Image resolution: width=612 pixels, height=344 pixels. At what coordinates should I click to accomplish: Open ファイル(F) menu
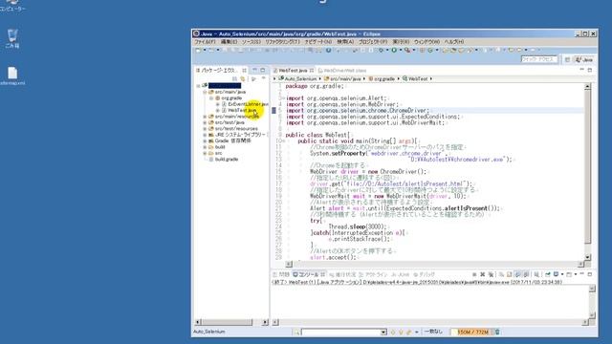205,41
